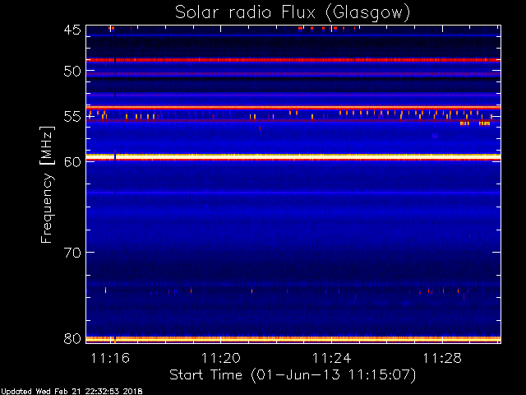526x395 pixels.
Task: Click the 'Updated Wed Feb 21 22:32:53 2018' footer text
Action: click(72, 392)
